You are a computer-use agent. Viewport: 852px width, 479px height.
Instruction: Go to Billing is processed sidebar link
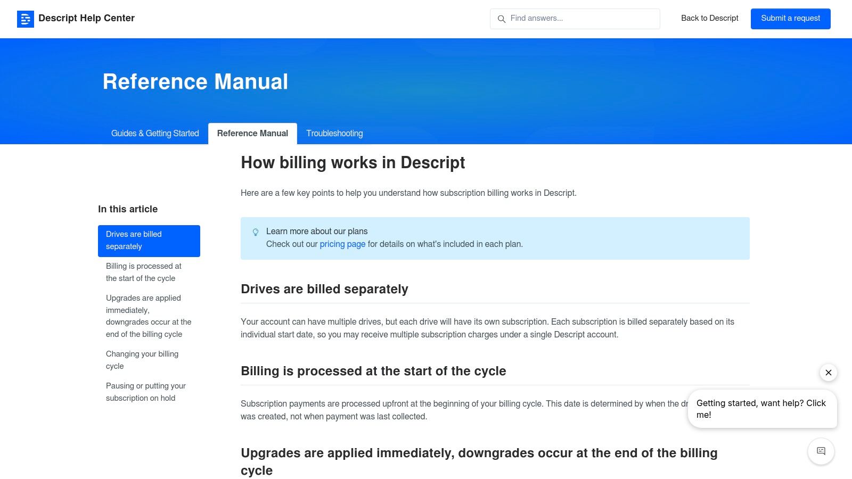(x=144, y=272)
